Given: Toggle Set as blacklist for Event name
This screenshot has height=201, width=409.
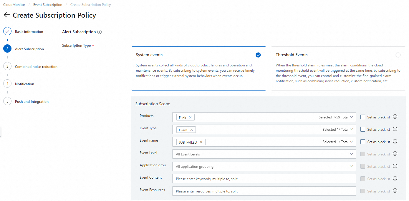Looking at the screenshot, I should coord(363,142).
